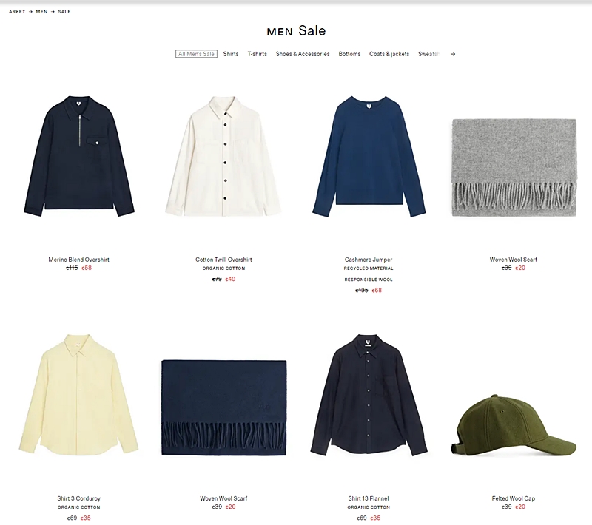
Task: Click the crossed-out €195 original price
Action: tap(361, 291)
